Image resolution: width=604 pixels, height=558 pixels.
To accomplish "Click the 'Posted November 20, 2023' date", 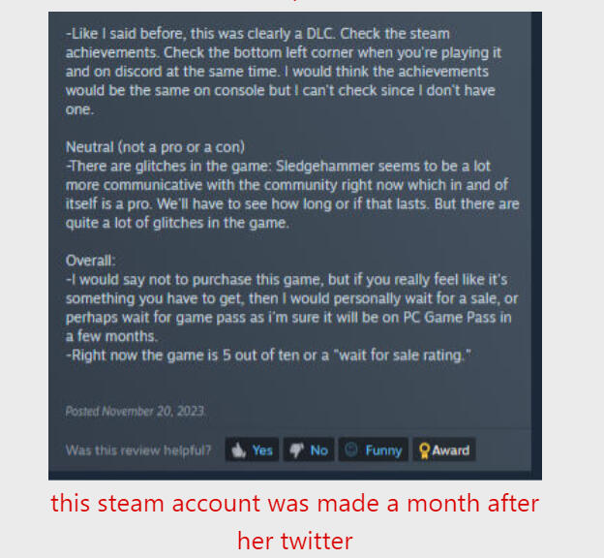I will pyautogui.click(x=136, y=412).
